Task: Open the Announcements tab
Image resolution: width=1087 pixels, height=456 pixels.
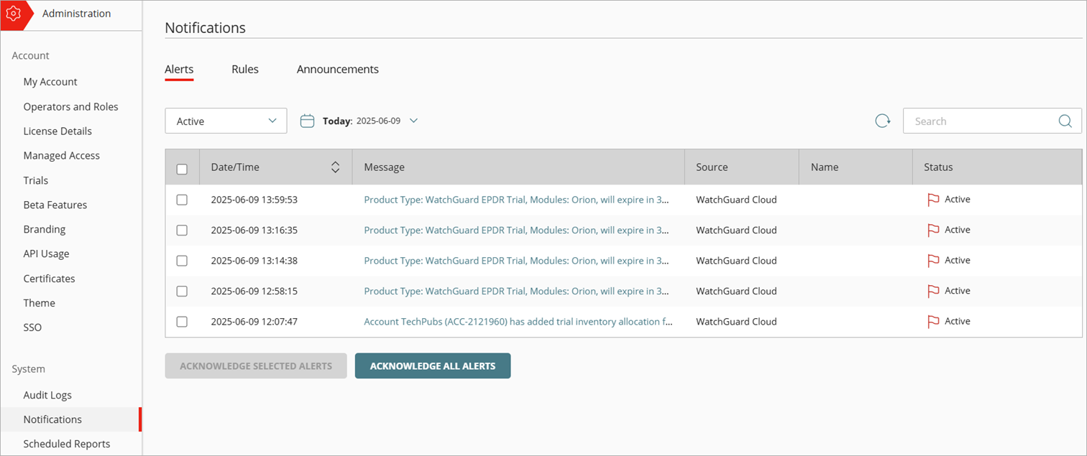Action: 337,70
